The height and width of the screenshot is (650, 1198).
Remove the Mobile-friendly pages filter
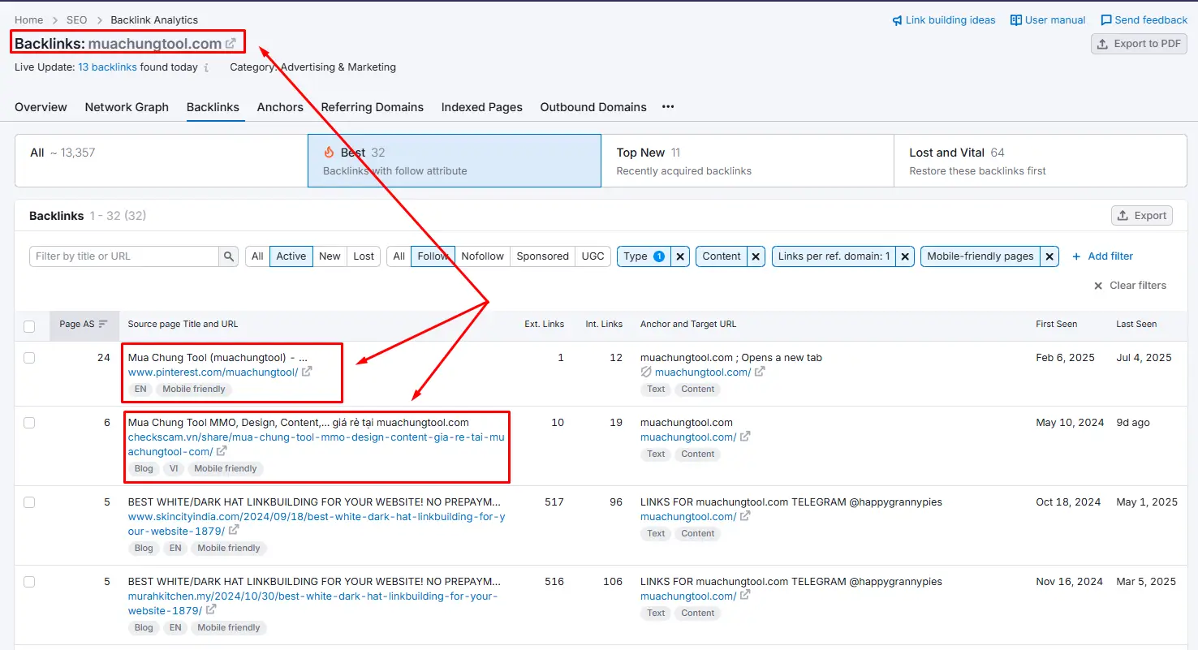click(1049, 256)
